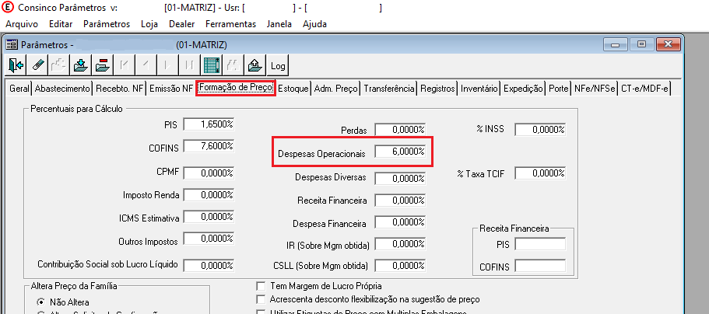The image size is (709, 314).
Task: Switch to the Transferência tab
Action: coord(389,89)
